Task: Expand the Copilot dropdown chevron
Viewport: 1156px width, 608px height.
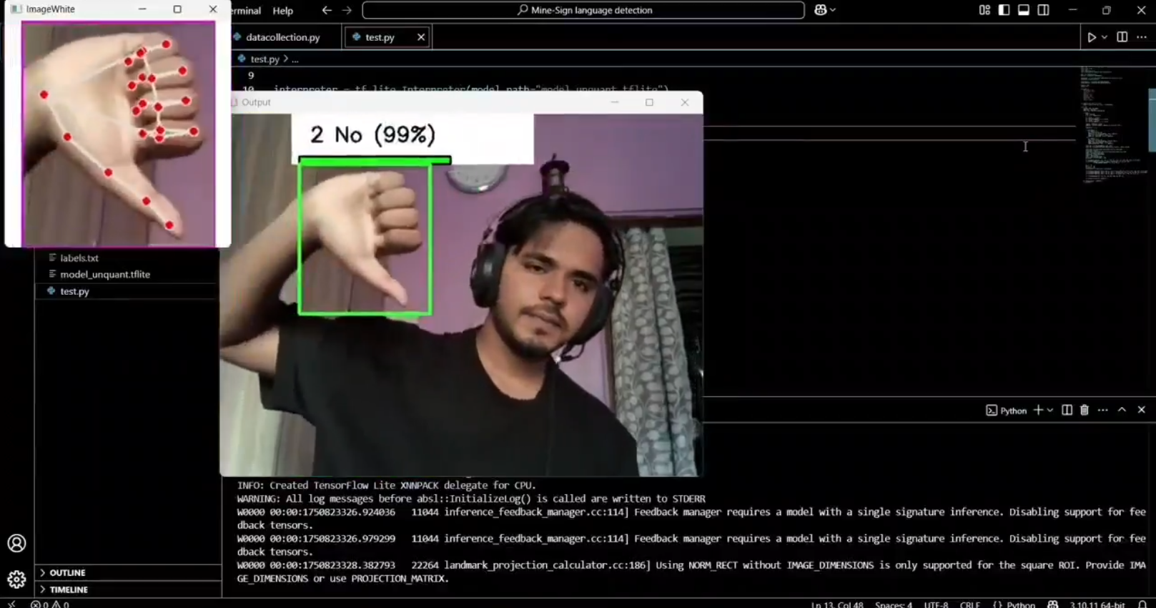Action: (833, 10)
